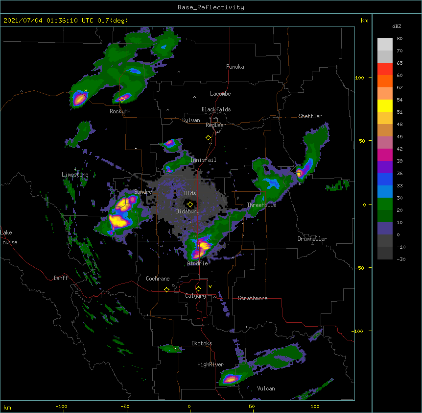Select the red 60-65 dBZ legend swatch
The height and width of the screenshot is (413, 422).
click(x=385, y=69)
